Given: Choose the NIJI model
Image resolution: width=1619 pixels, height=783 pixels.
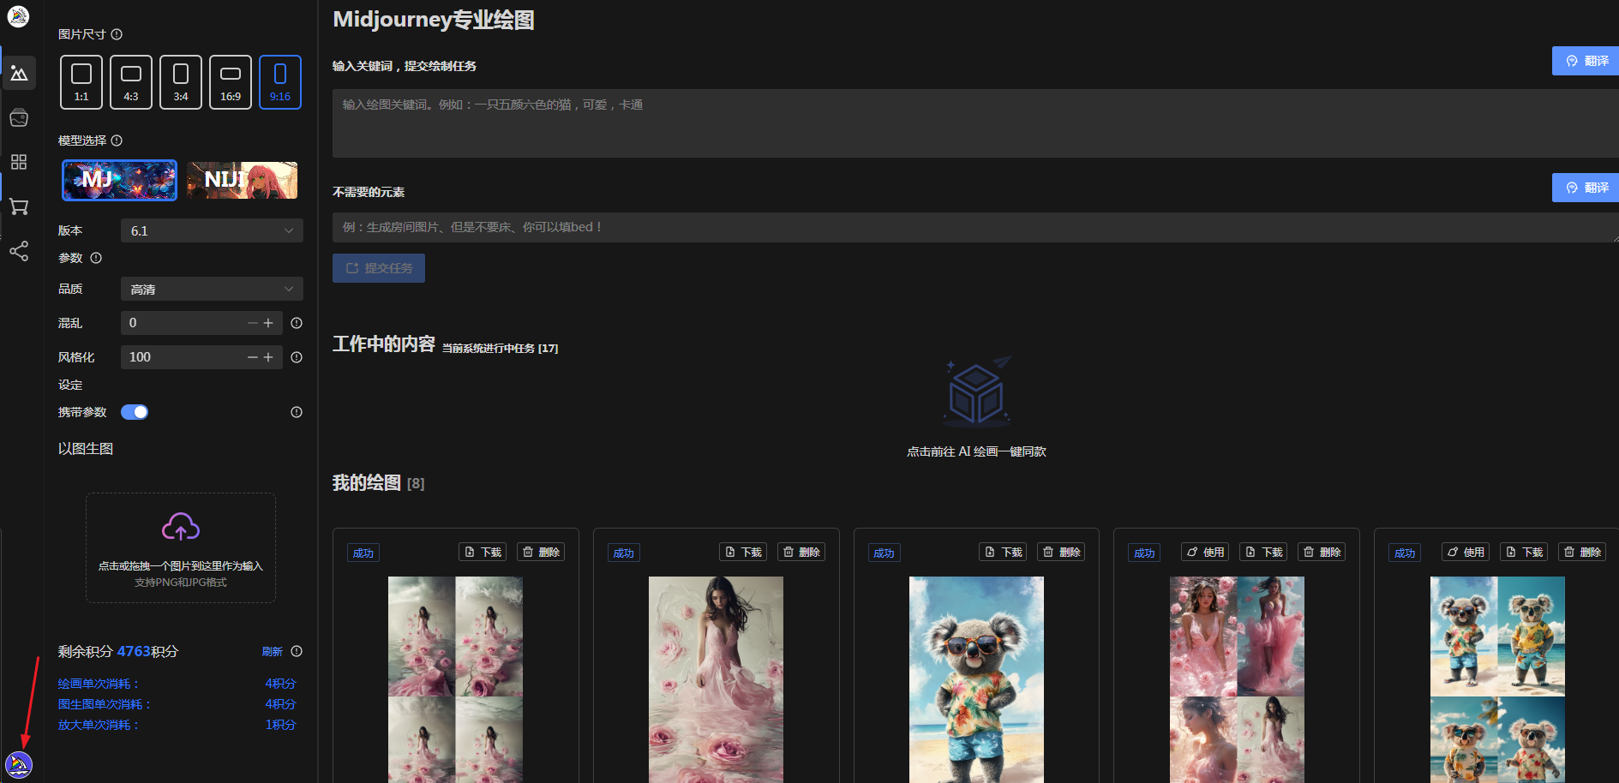Looking at the screenshot, I should 243,180.
